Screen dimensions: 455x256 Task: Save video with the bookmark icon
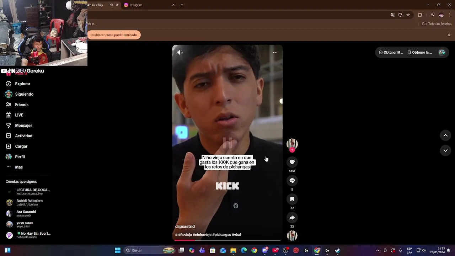[x=292, y=199]
